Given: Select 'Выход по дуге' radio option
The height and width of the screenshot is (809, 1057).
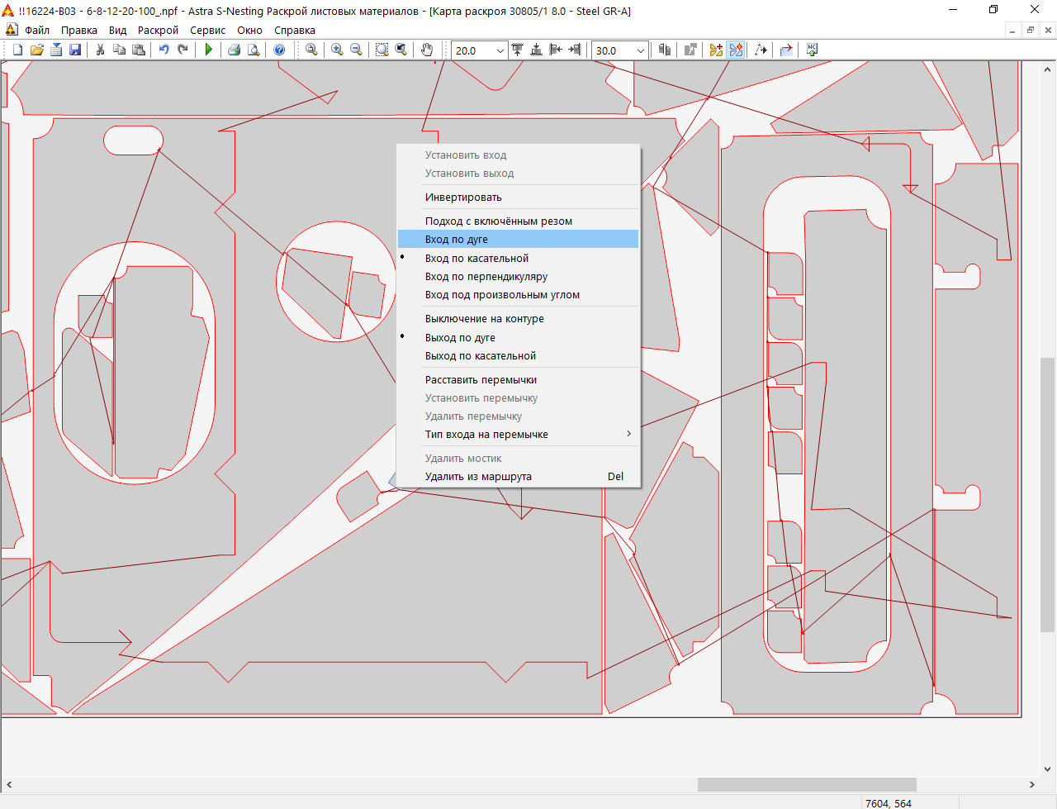Looking at the screenshot, I should tap(460, 337).
